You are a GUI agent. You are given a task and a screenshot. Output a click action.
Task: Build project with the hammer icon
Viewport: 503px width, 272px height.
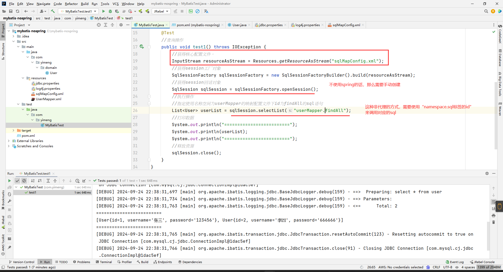pyautogui.click(x=53, y=11)
